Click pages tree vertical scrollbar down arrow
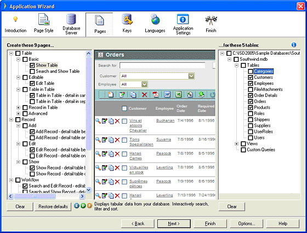The image size is (307, 233). tap(88, 190)
